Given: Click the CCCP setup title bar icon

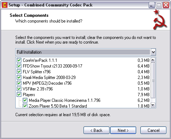Looking at the screenshot, I should (x=5, y=5).
